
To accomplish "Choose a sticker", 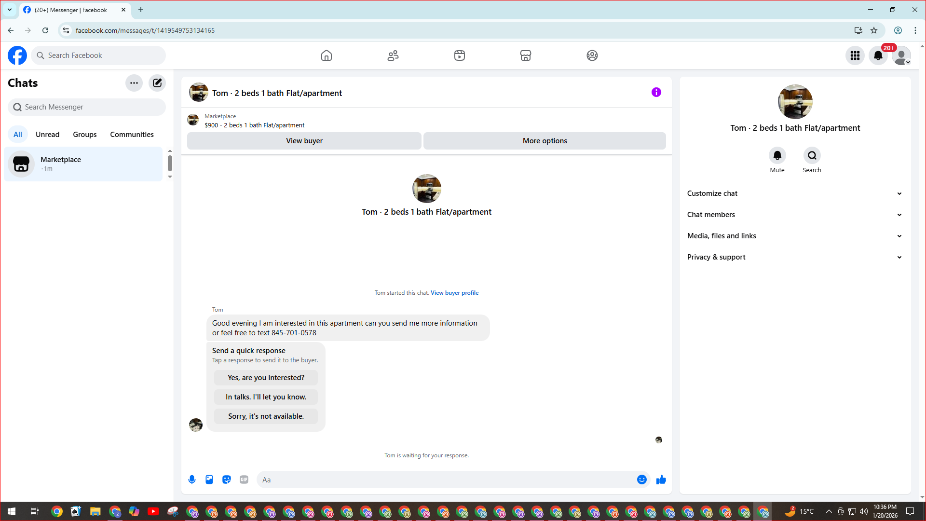I will [x=227, y=480].
